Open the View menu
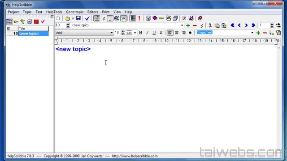 117,12
